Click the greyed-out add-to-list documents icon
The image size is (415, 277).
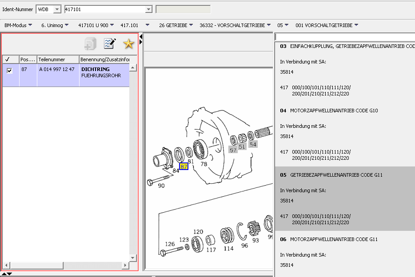point(90,44)
